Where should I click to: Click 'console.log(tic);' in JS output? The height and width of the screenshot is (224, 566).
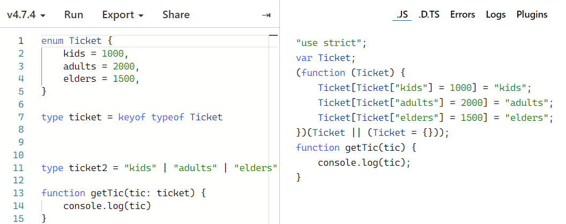[364, 163]
